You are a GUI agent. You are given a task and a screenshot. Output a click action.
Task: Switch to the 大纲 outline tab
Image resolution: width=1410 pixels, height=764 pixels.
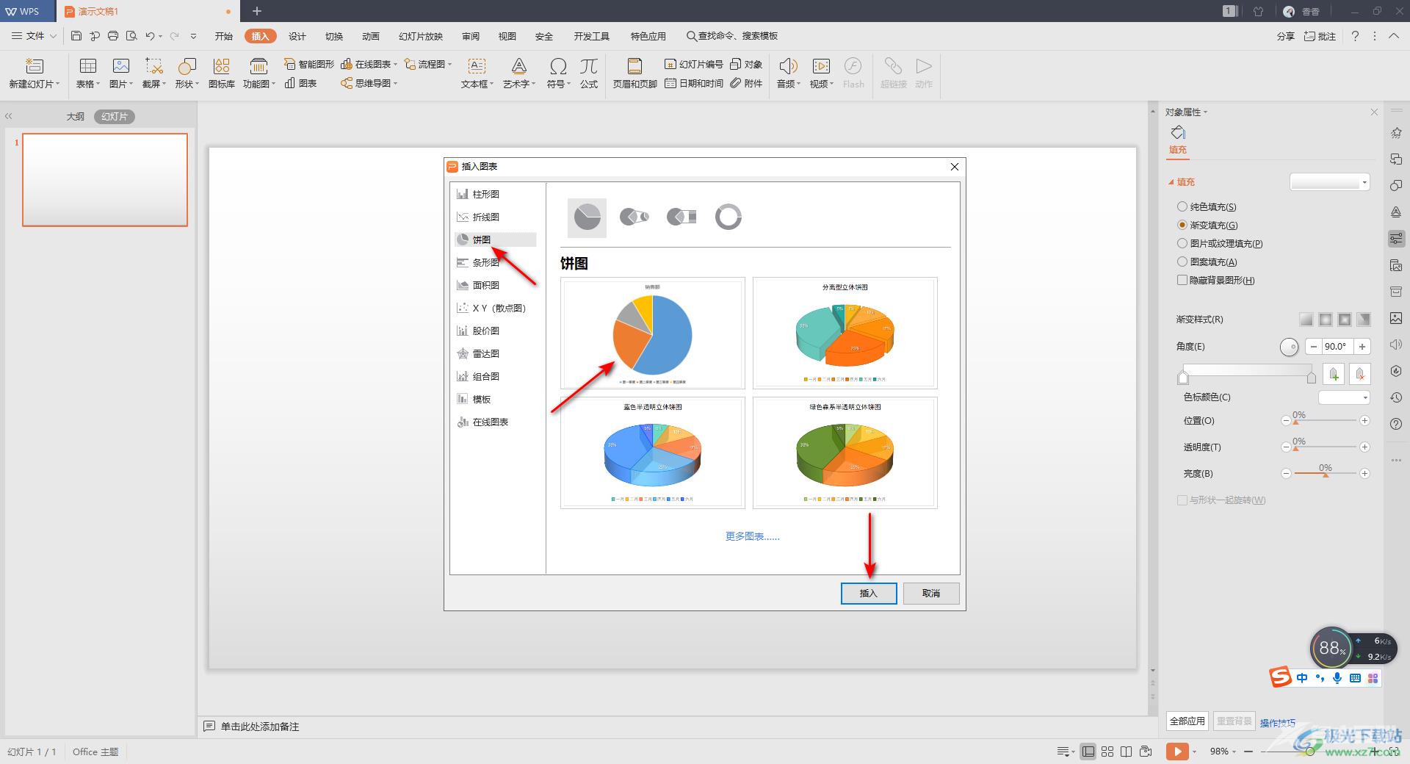[75, 117]
